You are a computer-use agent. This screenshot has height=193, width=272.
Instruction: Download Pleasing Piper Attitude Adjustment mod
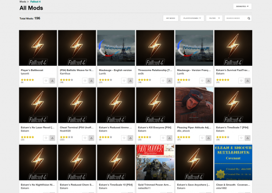point(208,138)
